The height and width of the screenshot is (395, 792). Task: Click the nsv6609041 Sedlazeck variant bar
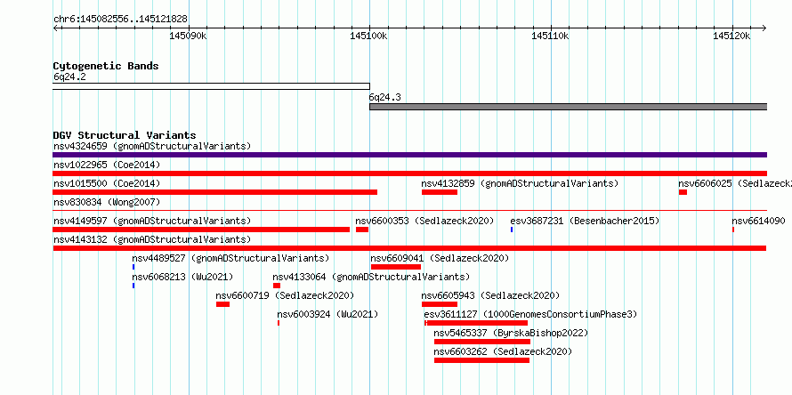point(396,267)
